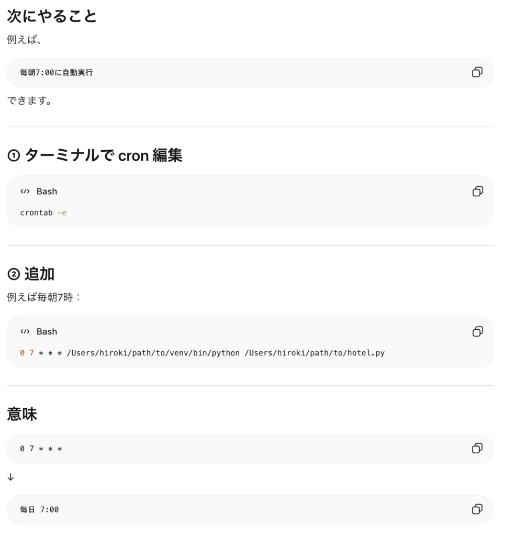515x536 pixels.
Task: Click the 毎日 7:00 text
Action: [x=39, y=510]
